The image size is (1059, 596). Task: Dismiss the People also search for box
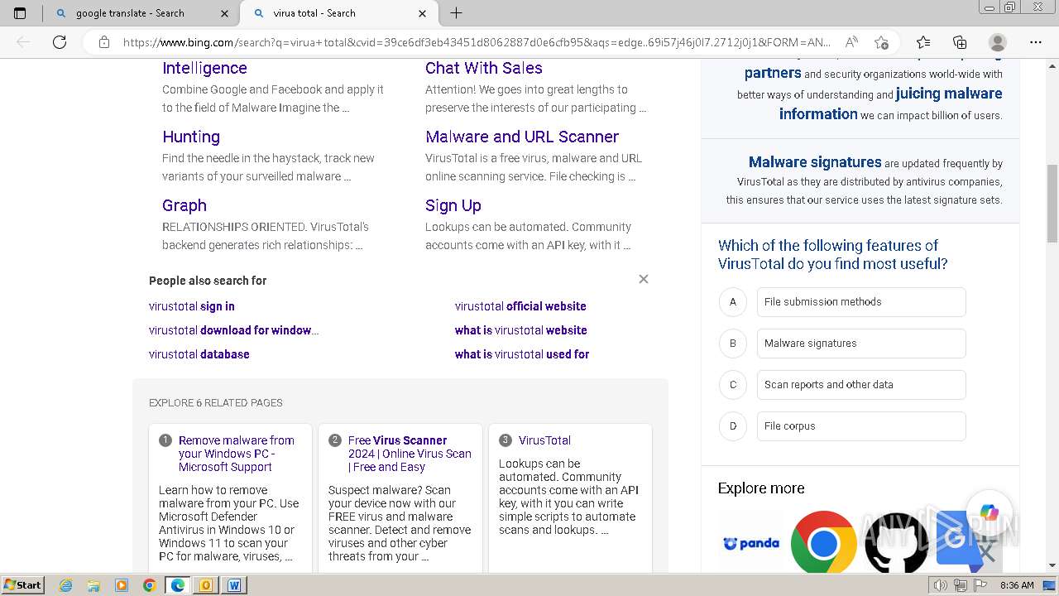click(x=644, y=279)
